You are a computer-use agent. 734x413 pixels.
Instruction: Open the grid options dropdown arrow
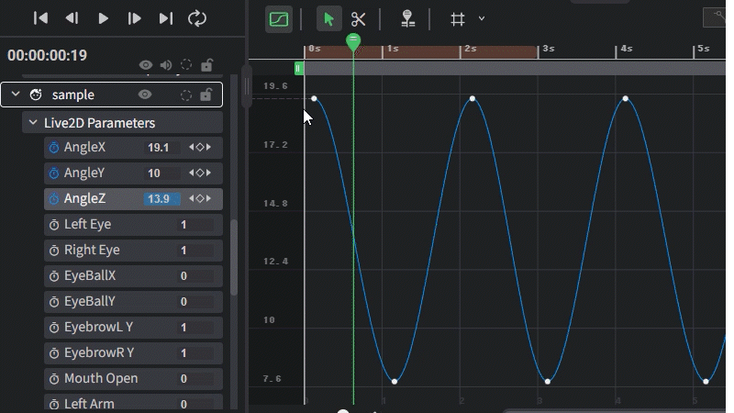[481, 18]
